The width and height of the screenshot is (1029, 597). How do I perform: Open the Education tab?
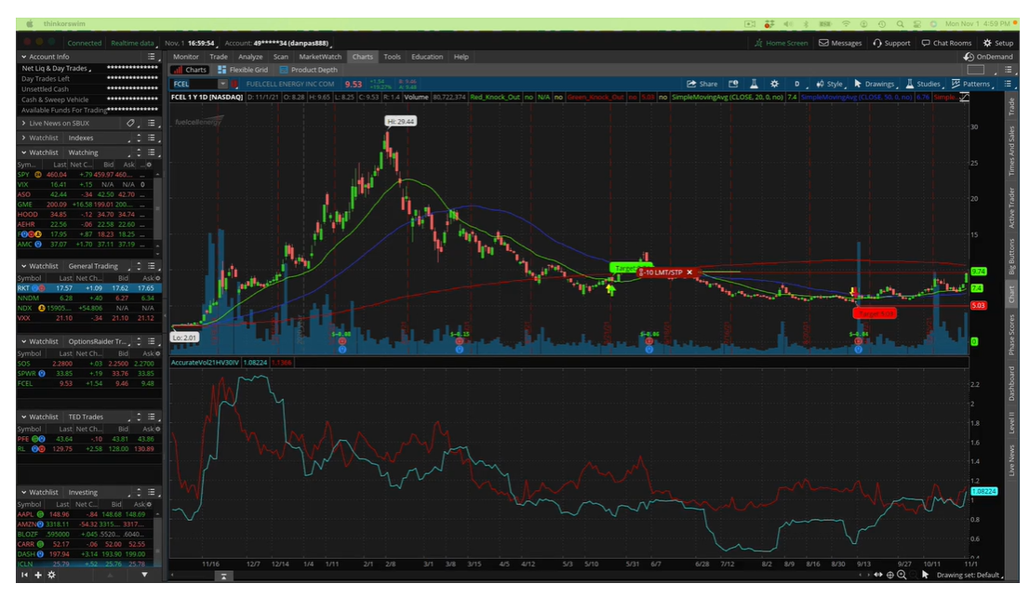pos(427,57)
